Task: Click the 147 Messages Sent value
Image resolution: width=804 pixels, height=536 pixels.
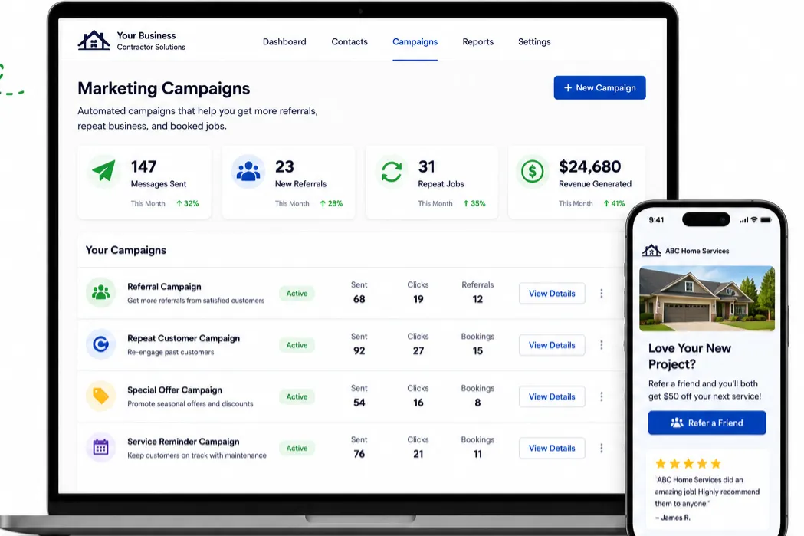Action: click(143, 166)
